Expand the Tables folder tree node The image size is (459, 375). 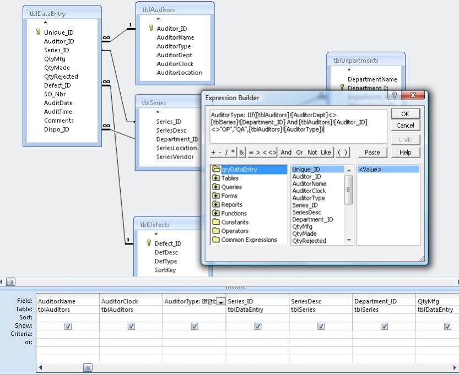click(215, 178)
